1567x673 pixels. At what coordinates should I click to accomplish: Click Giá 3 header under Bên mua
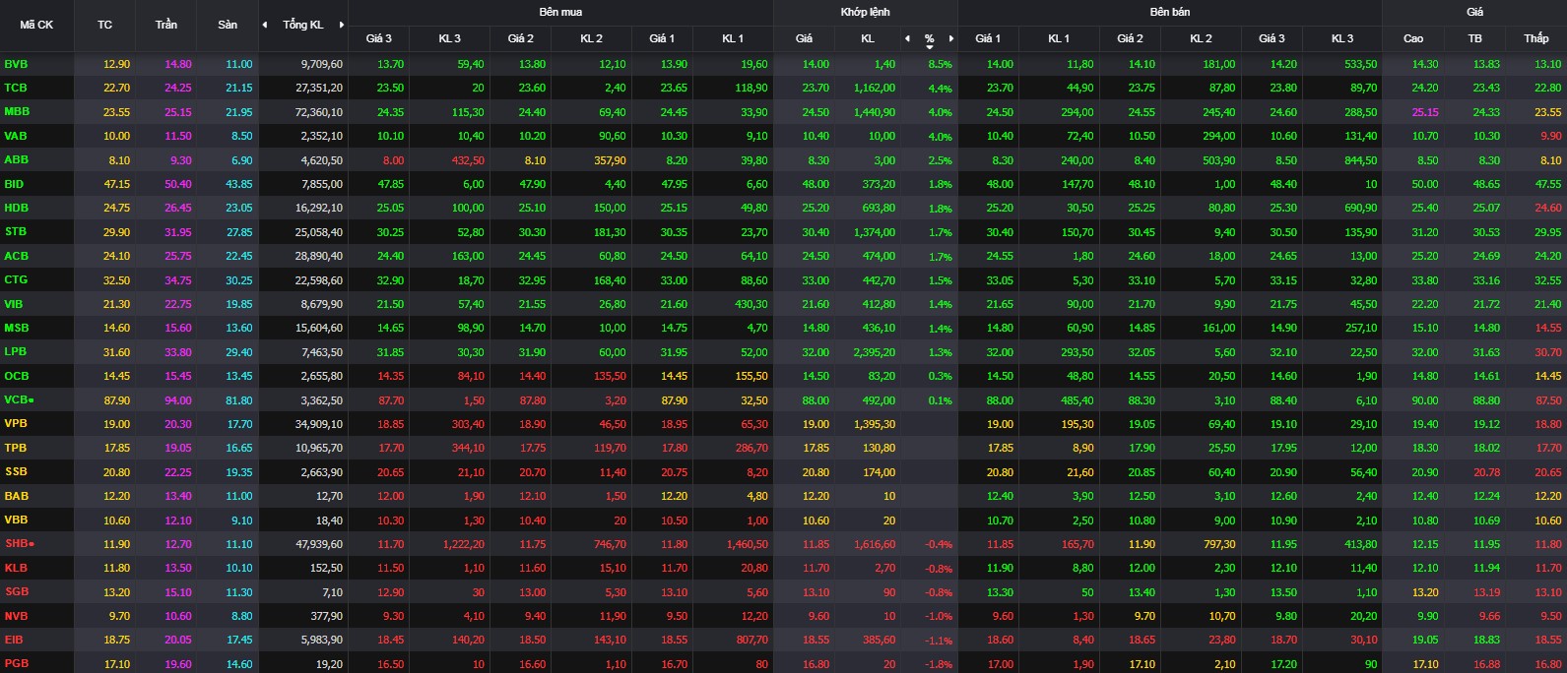click(379, 38)
